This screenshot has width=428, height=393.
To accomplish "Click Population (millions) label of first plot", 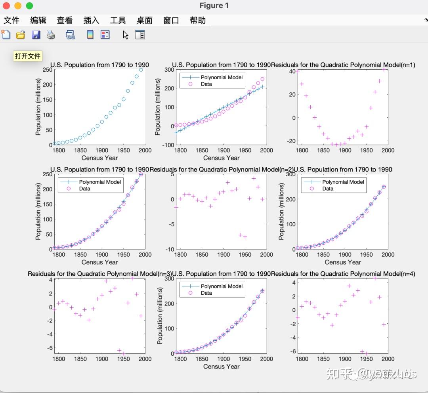I will [38, 107].
